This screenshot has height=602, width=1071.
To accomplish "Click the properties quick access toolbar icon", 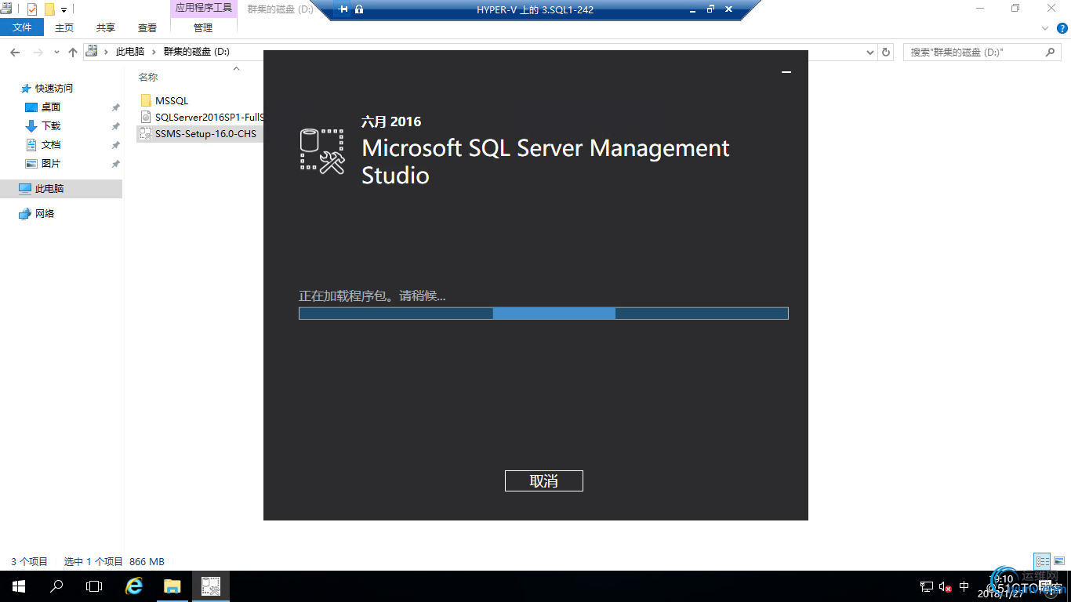I will point(32,9).
